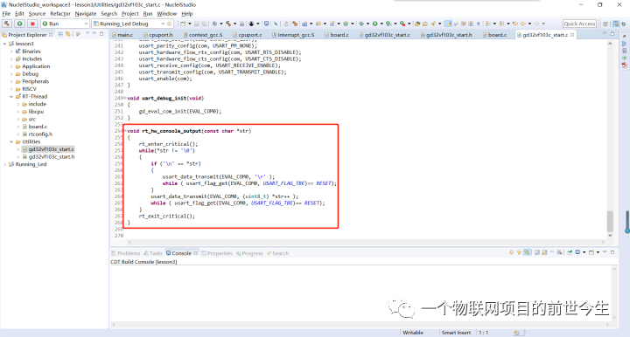The image size is (630, 337).
Task: Collapse all in Project Explorer
Action: click(x=60, y=34)
